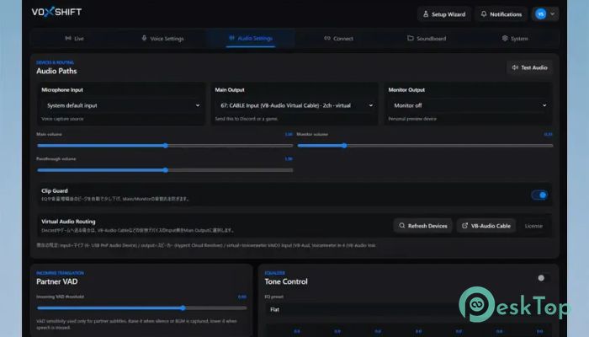Expand the user account menu chevron

553,14
